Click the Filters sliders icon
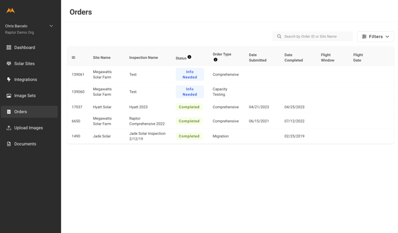Image resolution: width=398 pixels, height=233 pixels. tap(364, 37)
